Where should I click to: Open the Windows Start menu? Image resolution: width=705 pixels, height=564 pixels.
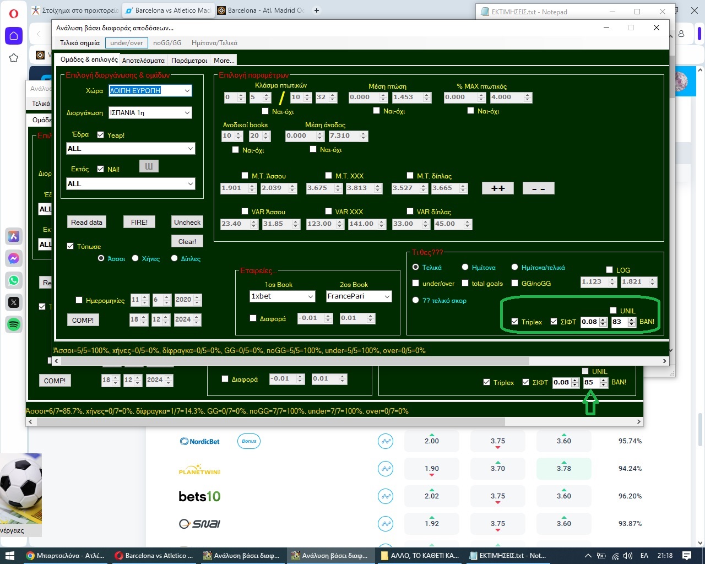(9, 555)
